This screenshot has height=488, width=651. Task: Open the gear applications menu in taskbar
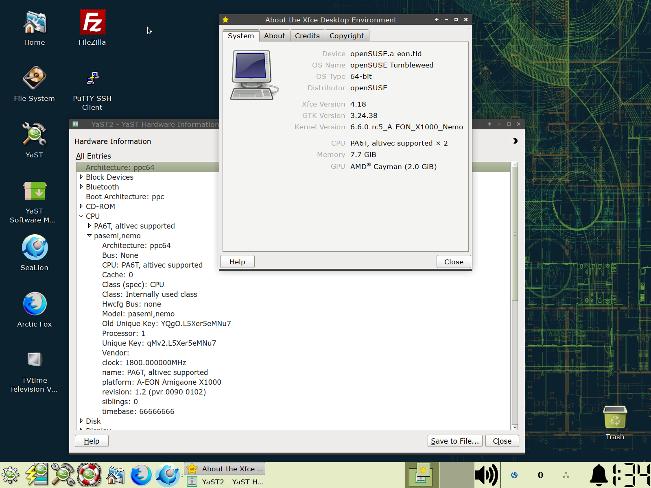[11, 475]
